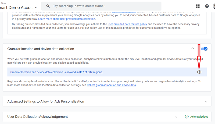Click the '307 of 307' regions text
Screen dimensions: 215x124
pyautogui.click(x=86, y=72)
